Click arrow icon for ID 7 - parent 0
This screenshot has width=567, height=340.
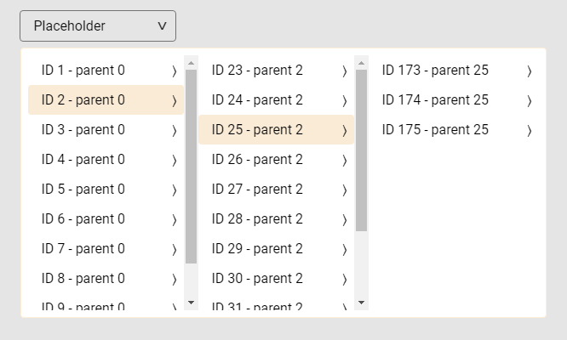tap(174, 250)
